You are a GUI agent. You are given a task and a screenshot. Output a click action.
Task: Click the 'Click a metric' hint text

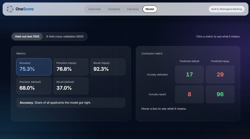218,37
